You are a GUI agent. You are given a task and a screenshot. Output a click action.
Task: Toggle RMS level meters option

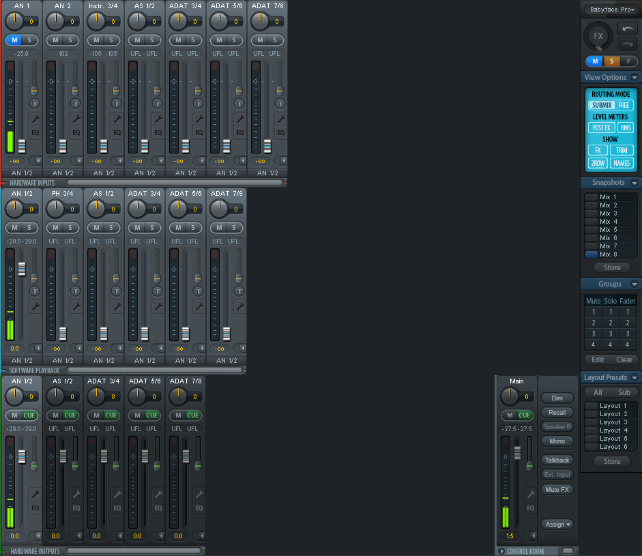click(x=626, y=128)
